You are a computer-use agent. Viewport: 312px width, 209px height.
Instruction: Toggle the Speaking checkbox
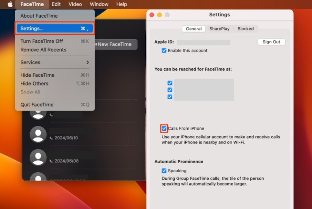tap(164, 171)
